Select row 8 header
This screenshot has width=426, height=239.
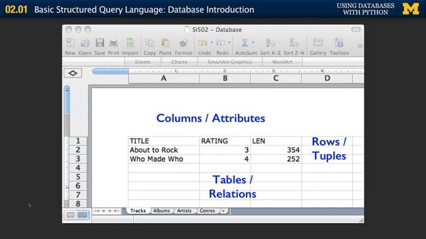coord(78,203)
